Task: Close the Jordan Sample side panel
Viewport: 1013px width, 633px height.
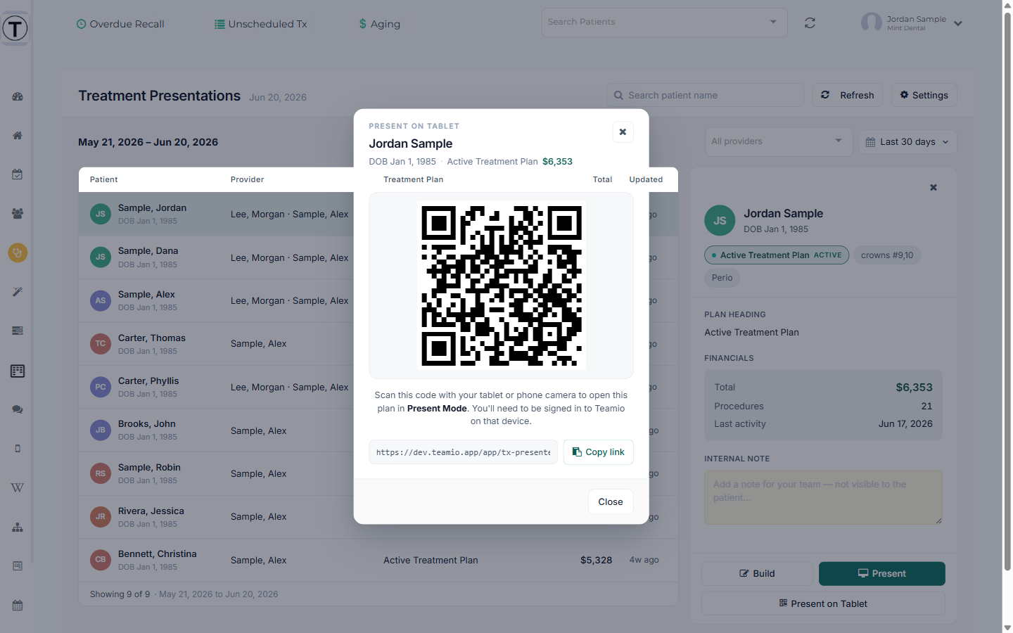Action: pyautogui.click(x=934, y=187)
